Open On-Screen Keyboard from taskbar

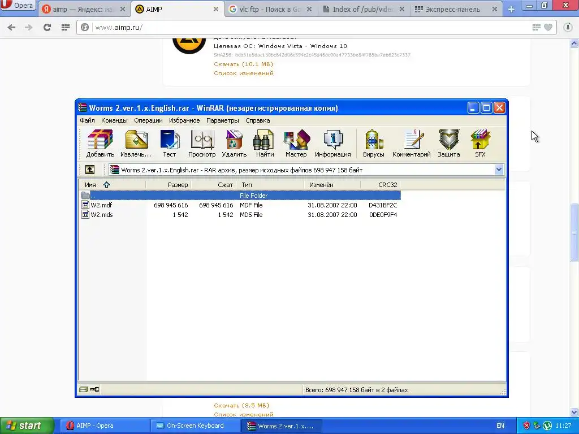[x=195, y=426]
